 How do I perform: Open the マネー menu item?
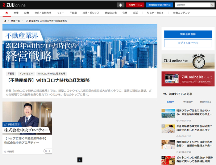pos(60,13)
